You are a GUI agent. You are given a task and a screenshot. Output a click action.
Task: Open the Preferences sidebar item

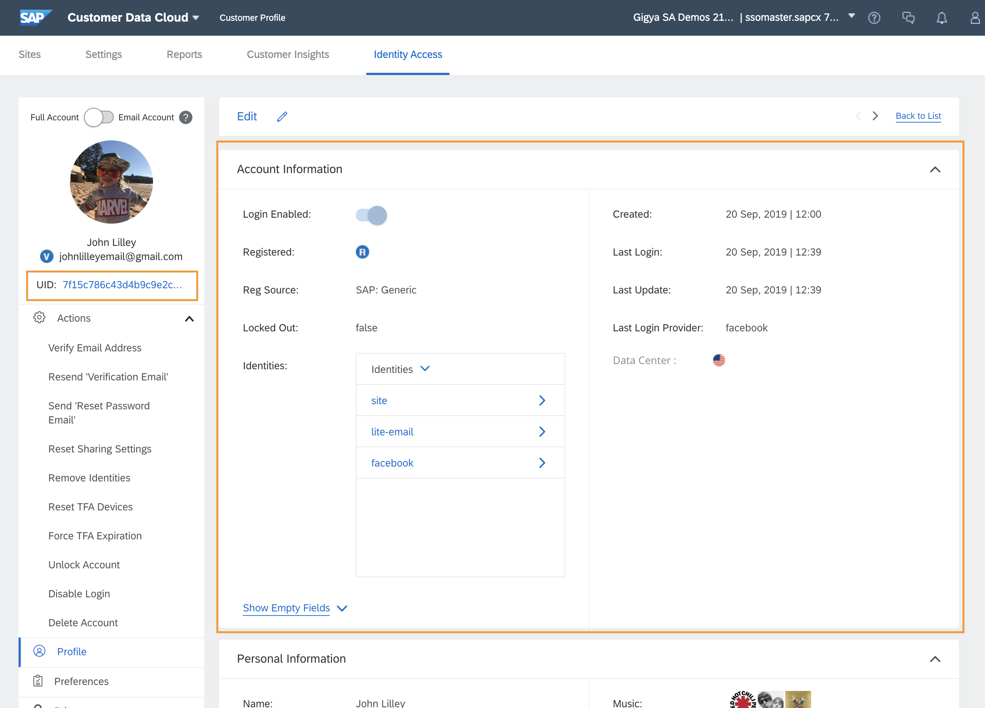81,681
